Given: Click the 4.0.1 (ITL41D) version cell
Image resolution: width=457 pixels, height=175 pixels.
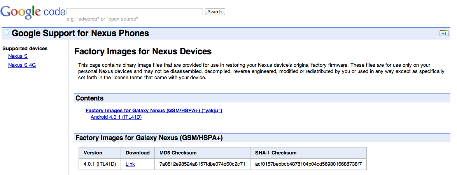Looking at the screenshot, I should click(x=99, y=164).
